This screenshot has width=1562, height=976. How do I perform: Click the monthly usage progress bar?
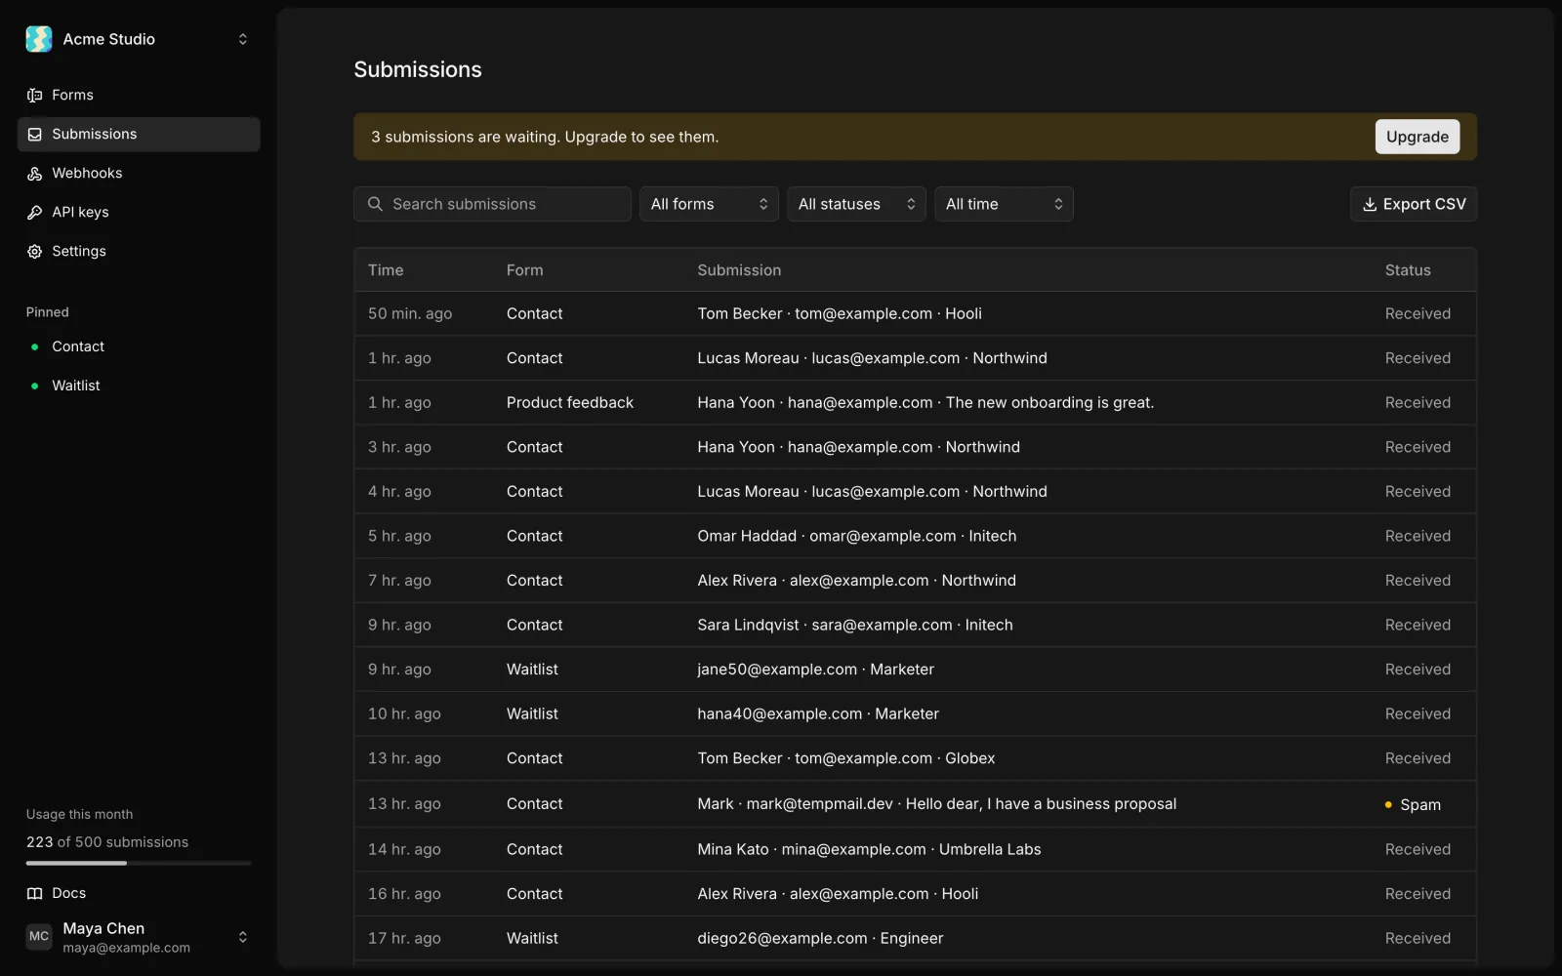coord(139,863)
